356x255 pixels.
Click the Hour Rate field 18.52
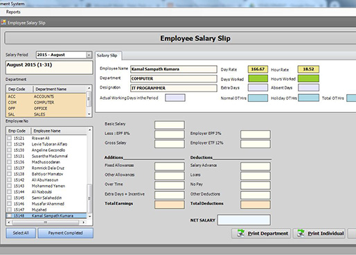click(308, 69)
